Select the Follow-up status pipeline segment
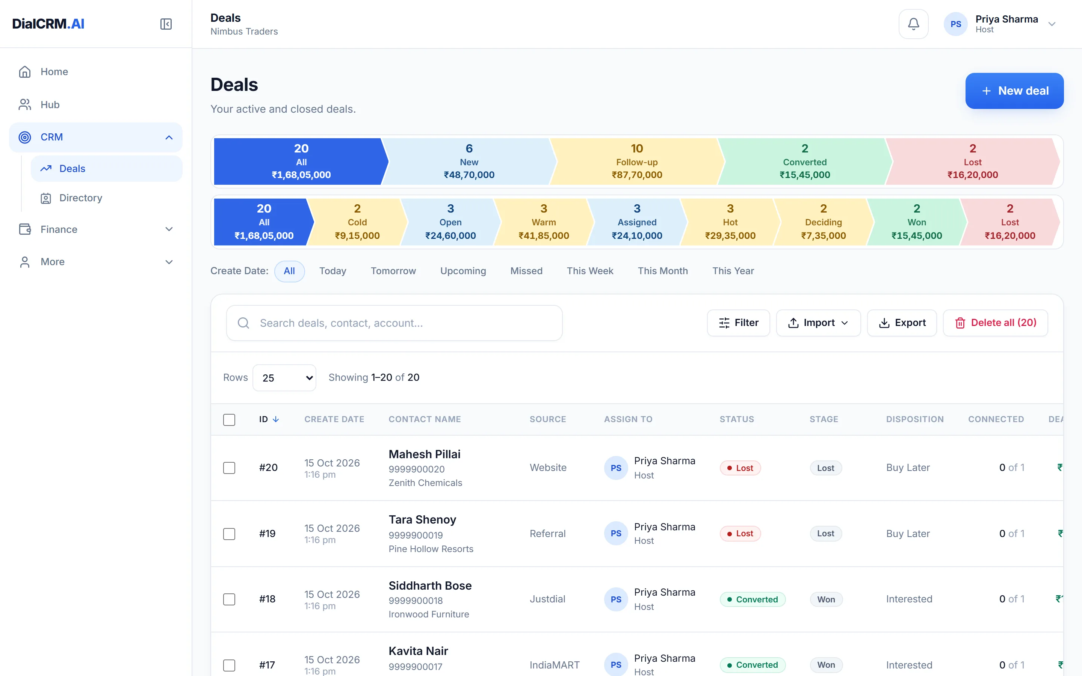 [x=637, y=161]
